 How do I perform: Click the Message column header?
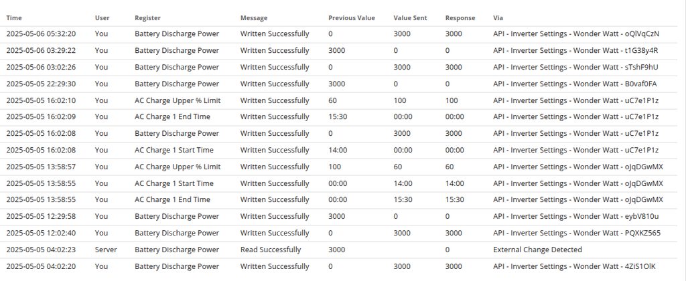click(x=254, y=17)
